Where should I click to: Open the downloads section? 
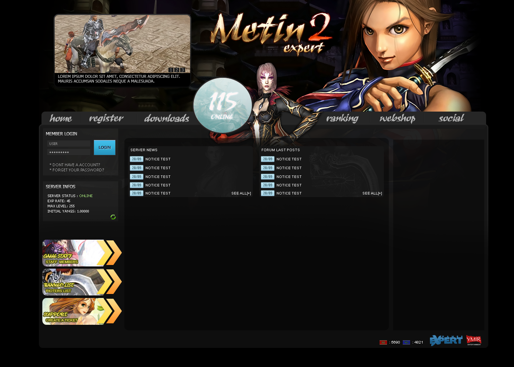(167, 118)
